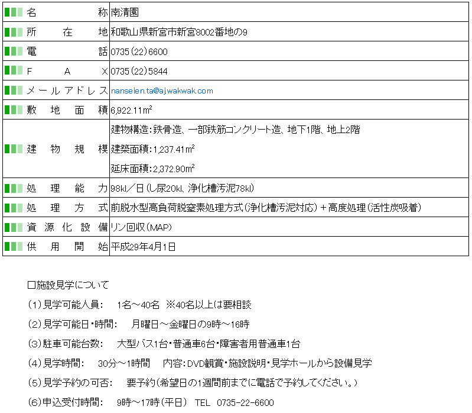
Task: Click the green bar icon beside FAX
Action: (13, 71)
